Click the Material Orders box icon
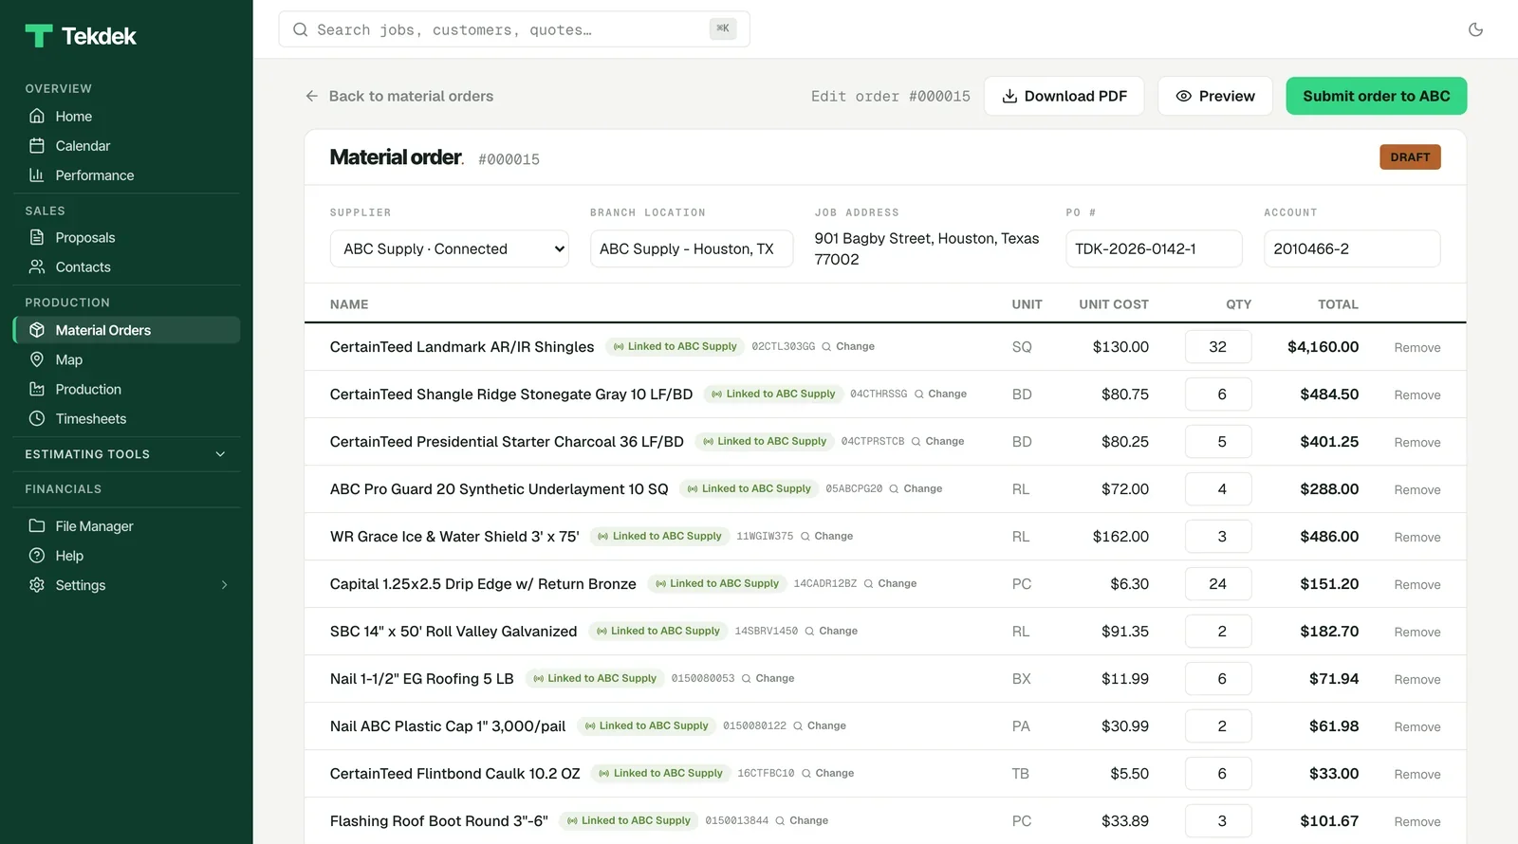Image resolution: width=1518 pixels, height=844 pixels. [x=37, y=330]
